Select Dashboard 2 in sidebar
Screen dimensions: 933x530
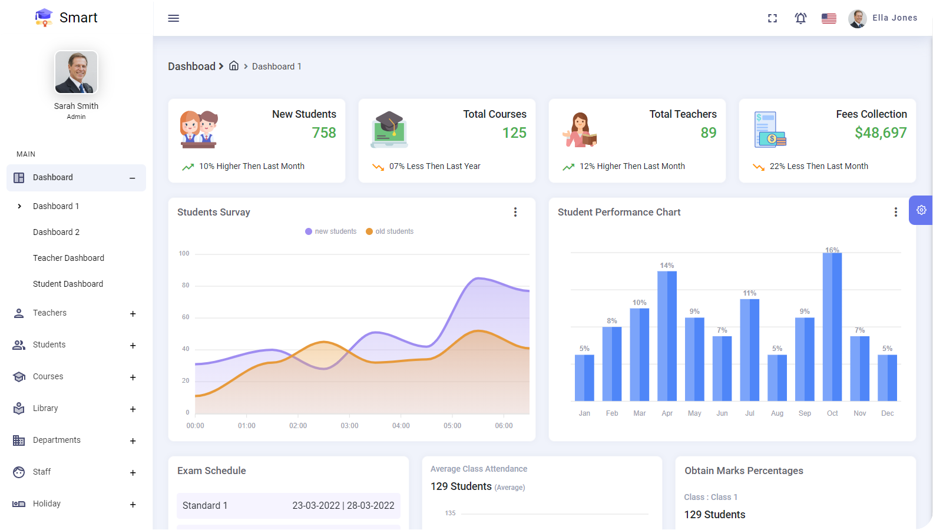[x=56, y=232]
